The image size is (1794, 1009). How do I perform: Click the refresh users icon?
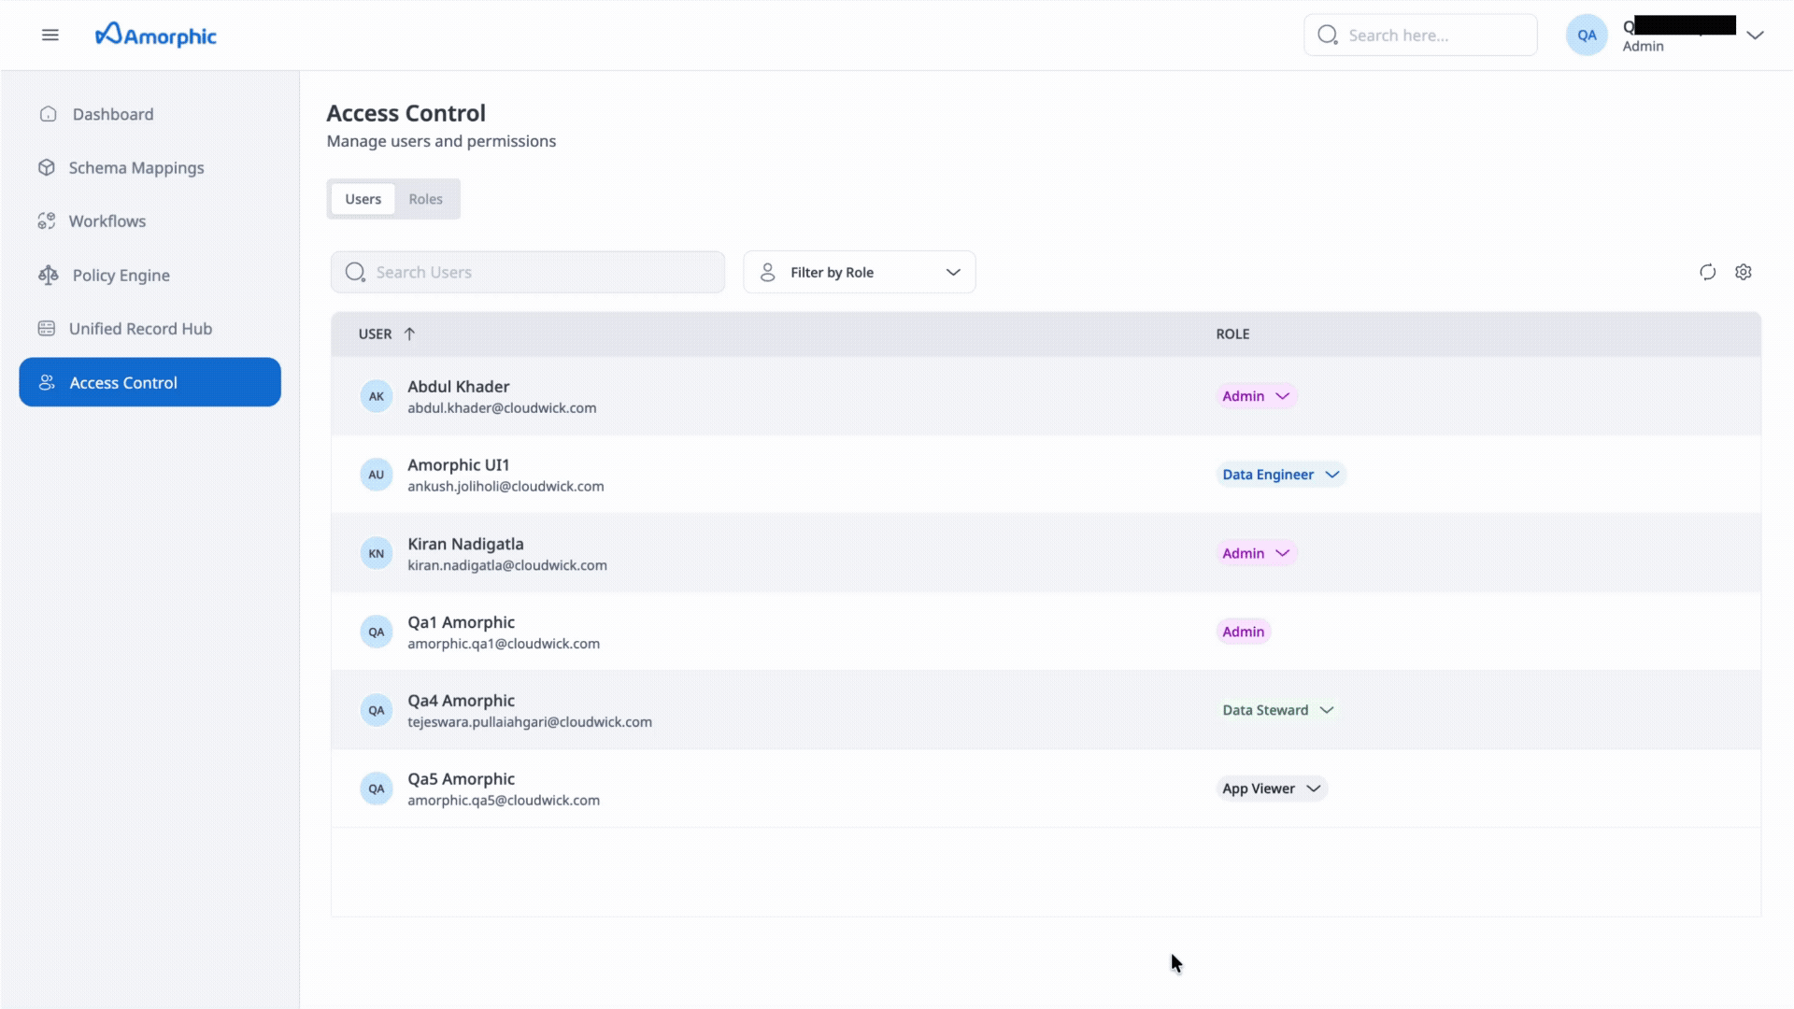click(1707, 272)
